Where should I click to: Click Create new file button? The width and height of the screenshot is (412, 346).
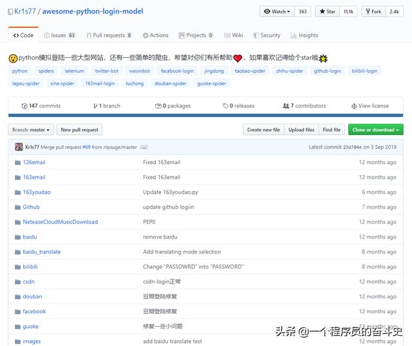(263, 130)
